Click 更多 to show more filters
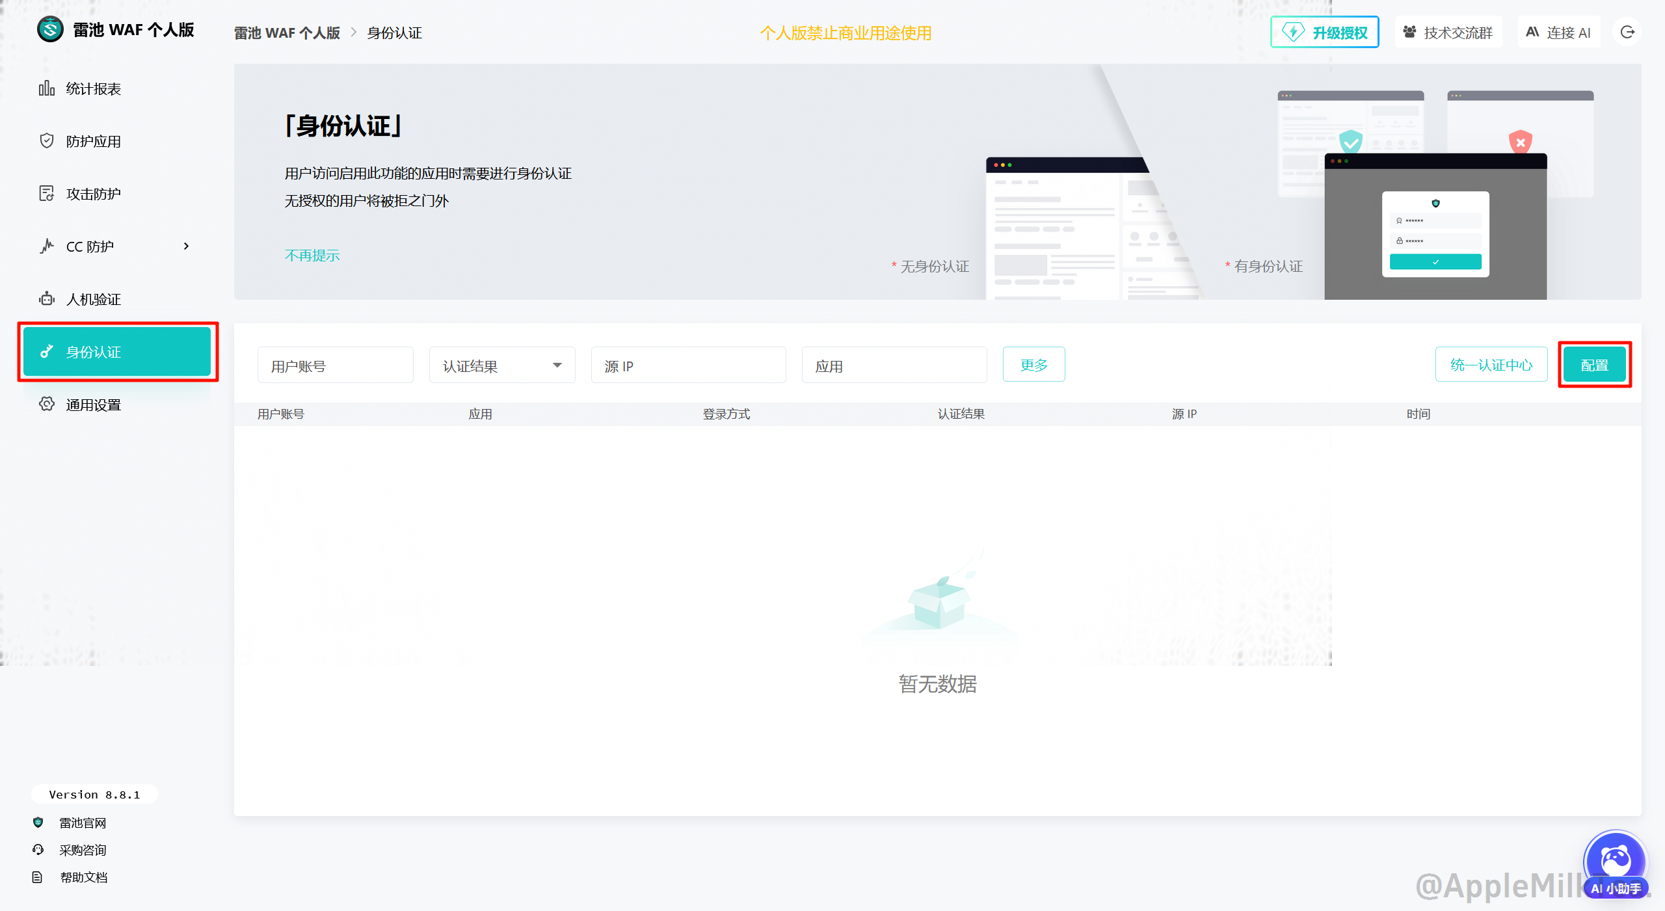 tap(1033, 365)
